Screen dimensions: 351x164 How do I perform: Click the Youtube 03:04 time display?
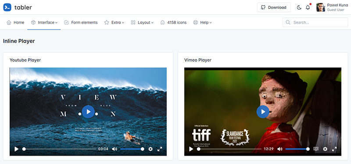click(103, 149)
